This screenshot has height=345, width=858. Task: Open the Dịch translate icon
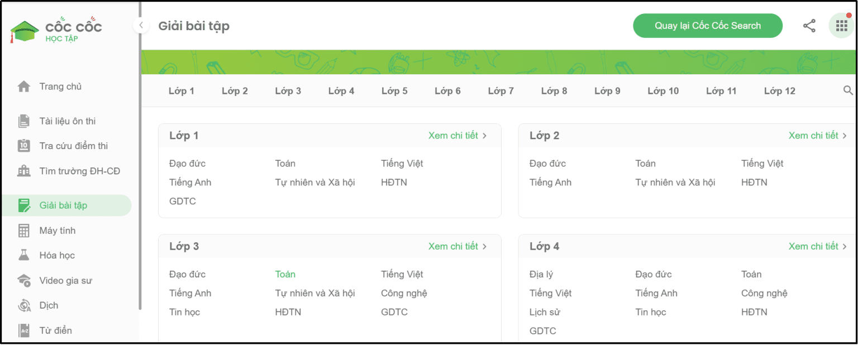[23, 305]
